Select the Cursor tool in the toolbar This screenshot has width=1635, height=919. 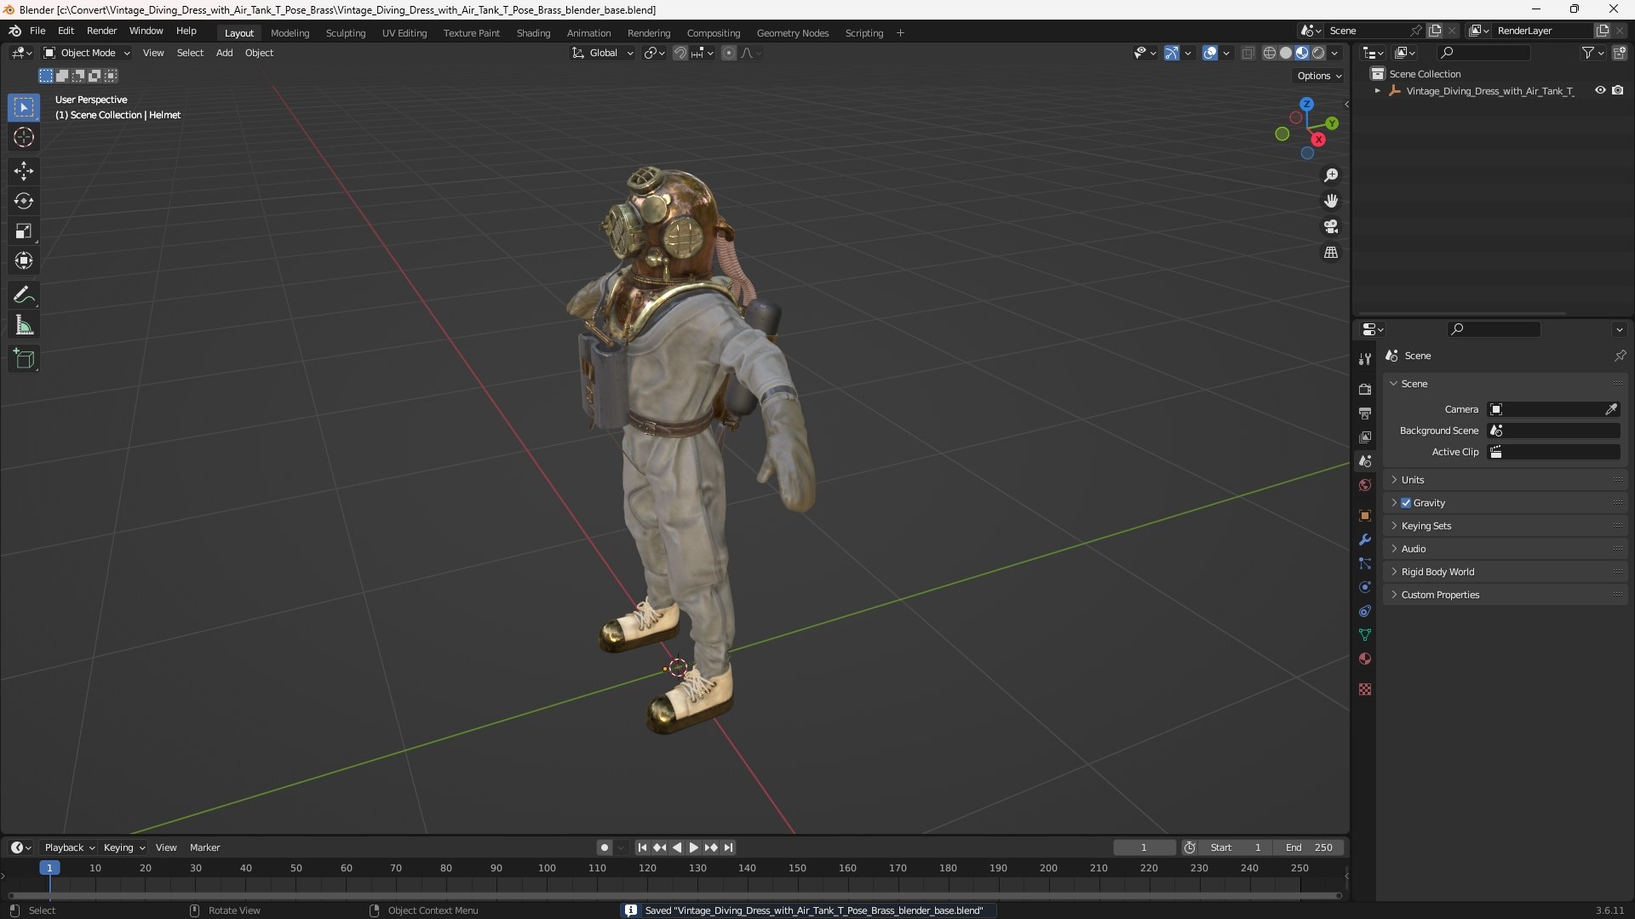(24, 137)
